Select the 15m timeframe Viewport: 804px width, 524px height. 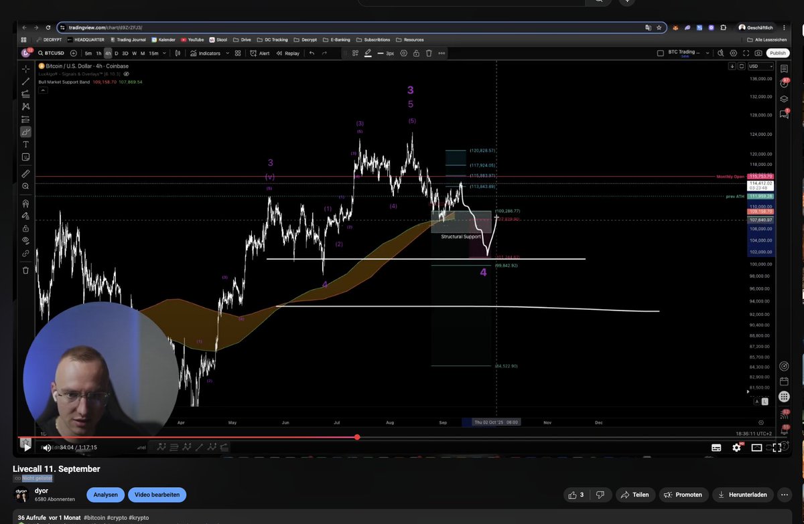pyautogui.click(x=153, y=53)
